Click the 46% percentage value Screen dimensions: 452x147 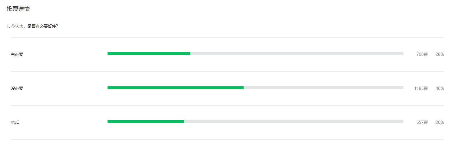coord(440,88)
